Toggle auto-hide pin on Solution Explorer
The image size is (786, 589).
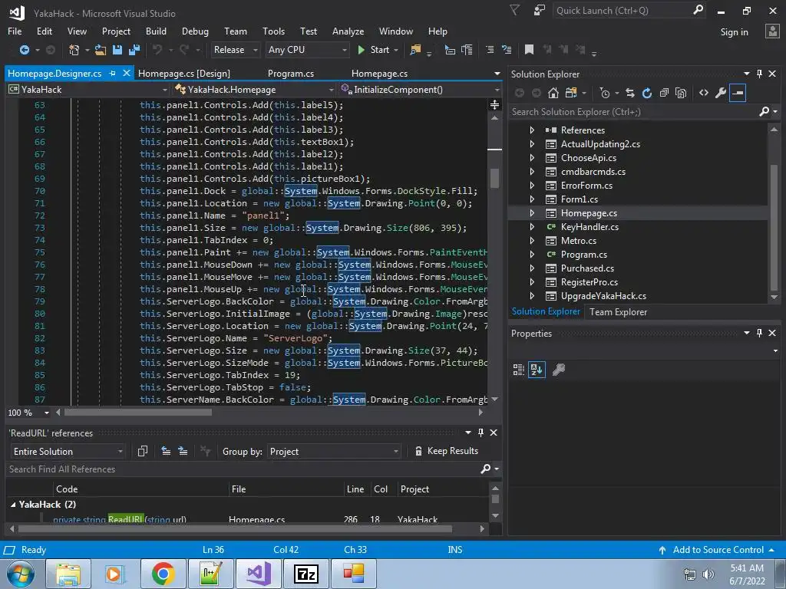pyautogui.click(x=759, y=74)
